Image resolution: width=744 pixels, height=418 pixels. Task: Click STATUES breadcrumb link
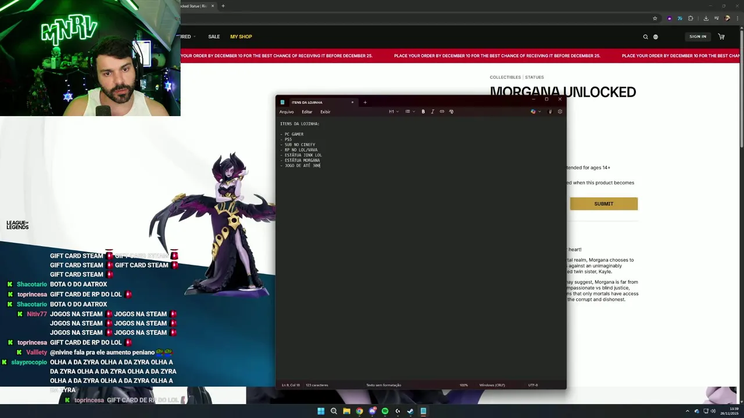[534, 77]
